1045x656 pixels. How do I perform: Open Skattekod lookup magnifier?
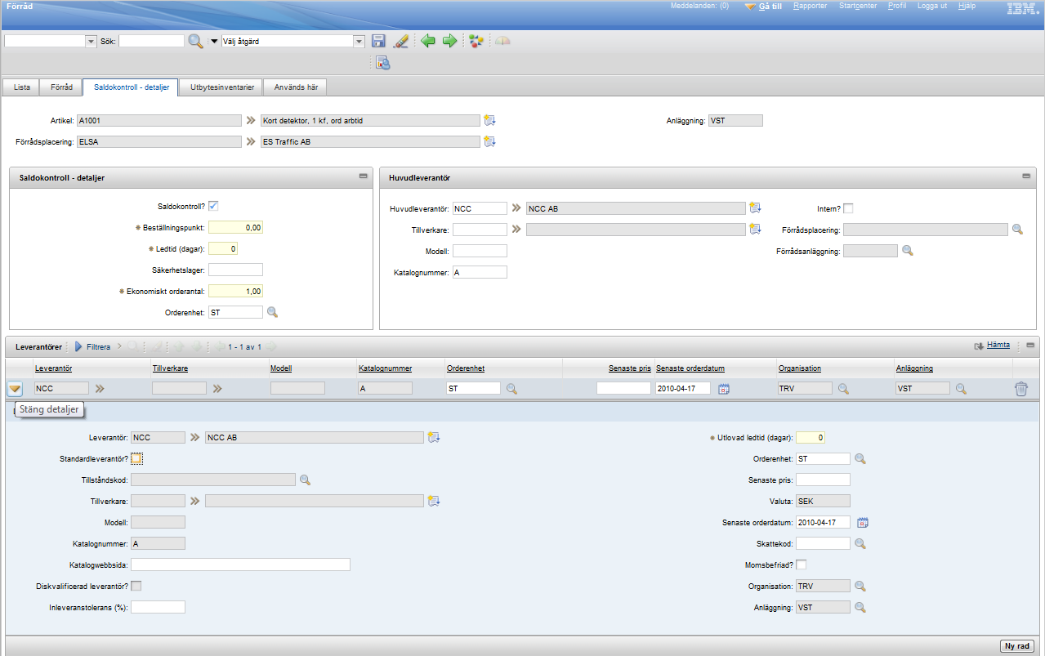[860, 543]
